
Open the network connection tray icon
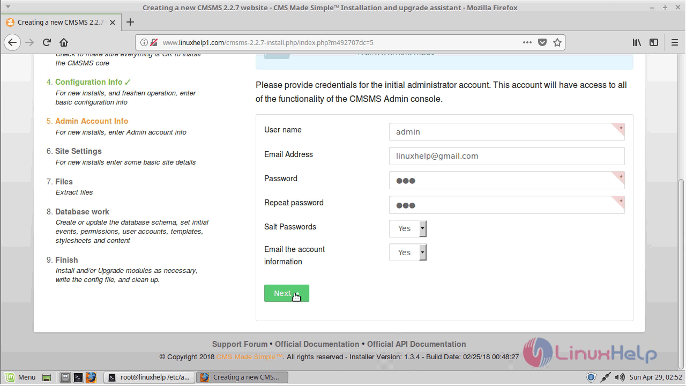(606, 377)
